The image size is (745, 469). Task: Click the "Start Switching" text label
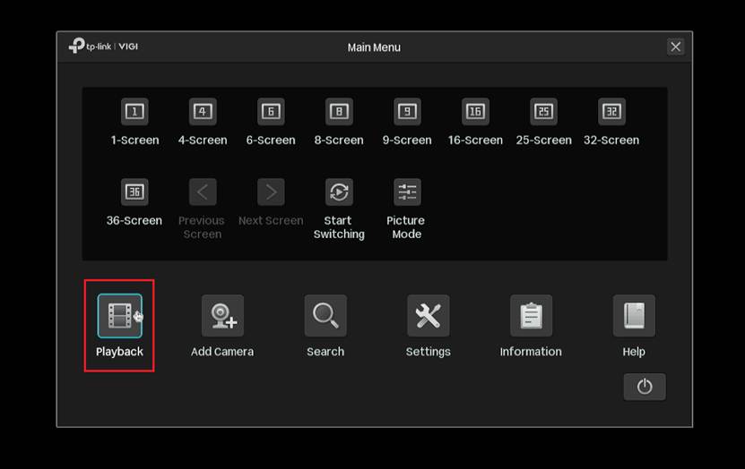(339, 227)
